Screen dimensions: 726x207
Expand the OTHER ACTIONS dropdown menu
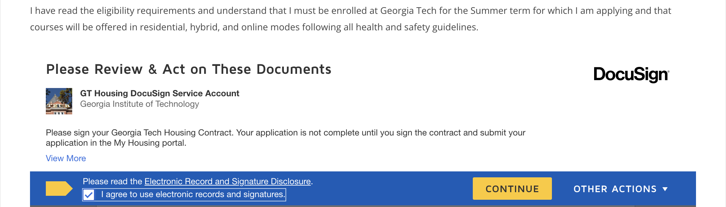tap(620, 189)
